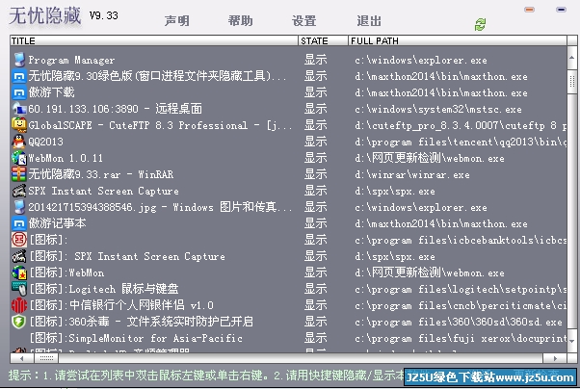Screen dimensions: 580x389
Task: Select the 60.191.133.106:3890 远程桌面 title
Action: [115, 109]
